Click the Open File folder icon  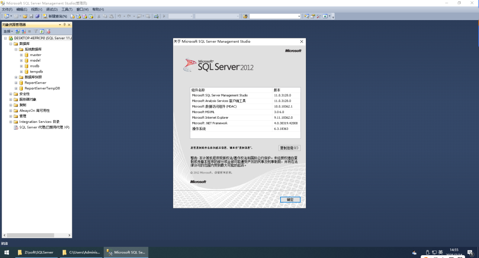tap(25, 16)
